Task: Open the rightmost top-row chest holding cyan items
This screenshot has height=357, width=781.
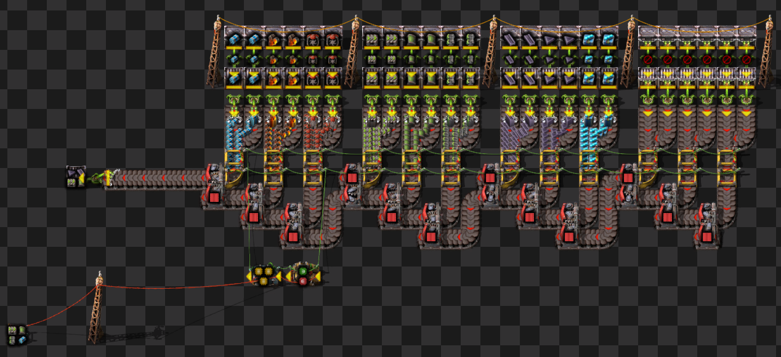Action: [609, 37]
